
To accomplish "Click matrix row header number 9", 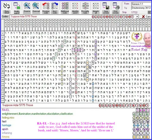I will click(3, 67).
